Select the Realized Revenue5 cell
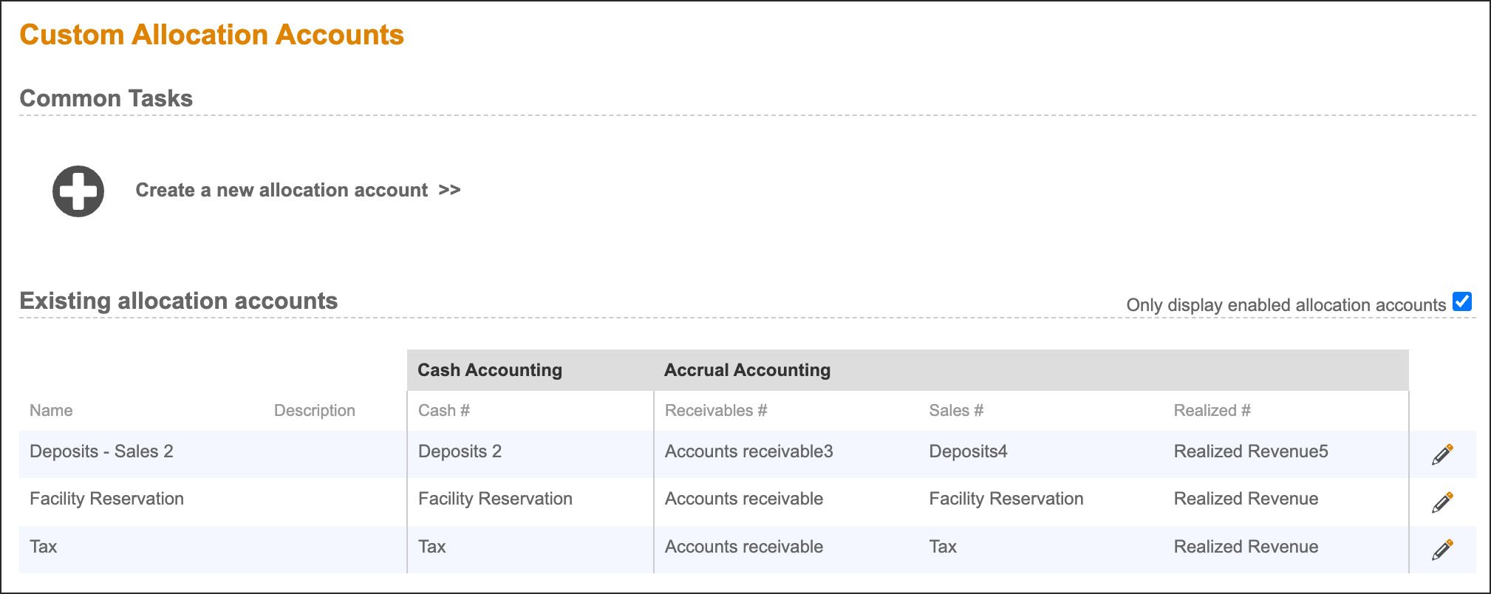Image resolution: width=1491 pixels, height=594 pixels. pos(1251,451)
